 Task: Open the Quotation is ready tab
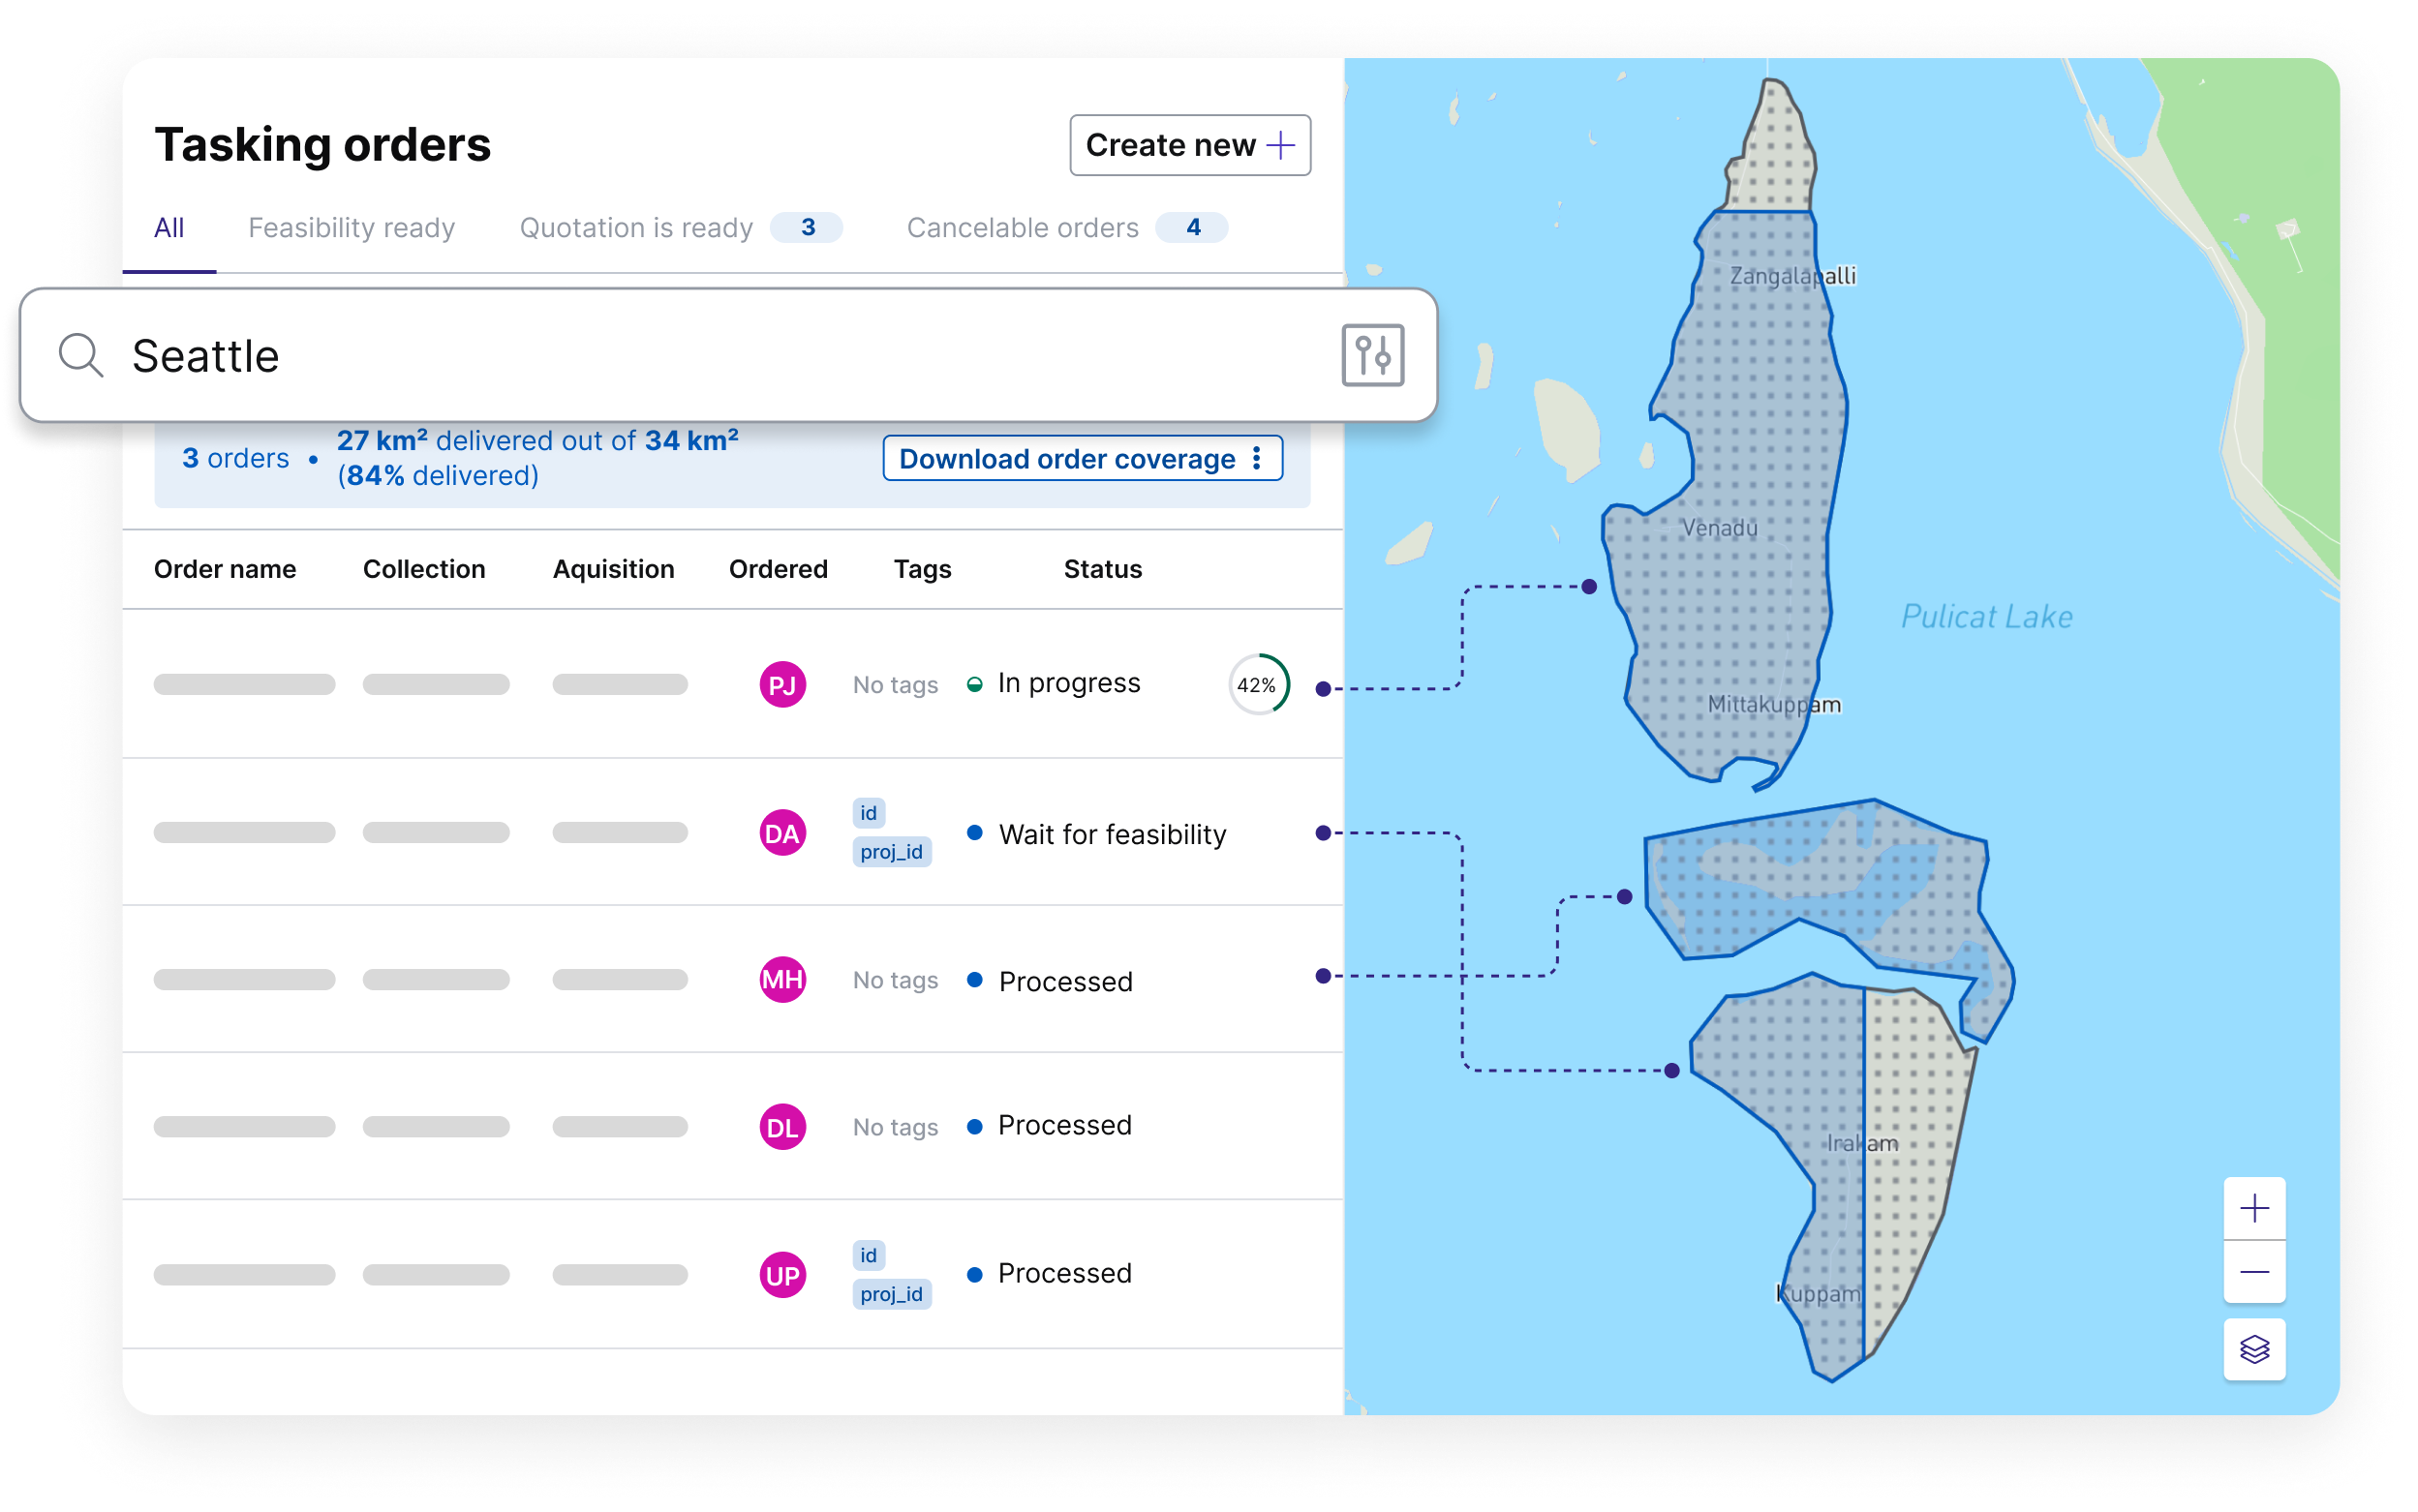pos(636,228)
